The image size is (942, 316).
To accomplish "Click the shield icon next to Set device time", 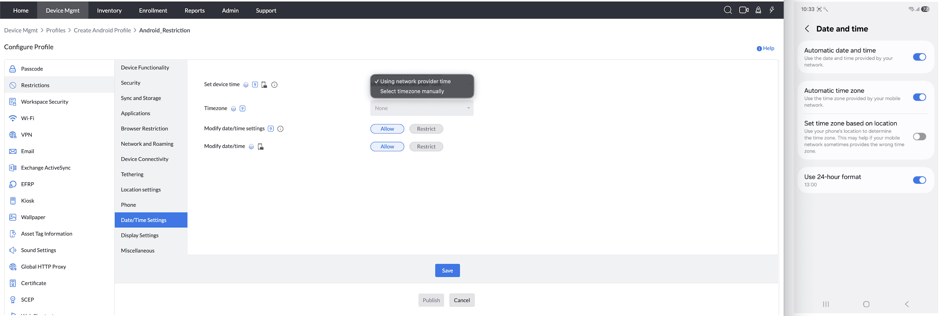I will tap(246, 84).
